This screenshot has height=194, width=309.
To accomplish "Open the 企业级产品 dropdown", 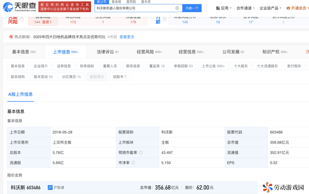I will pyautogui.click(x=271, y=8).
